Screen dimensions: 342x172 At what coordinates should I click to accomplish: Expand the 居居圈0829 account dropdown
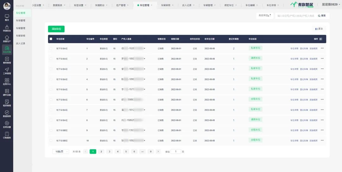(x=329, y=5)
